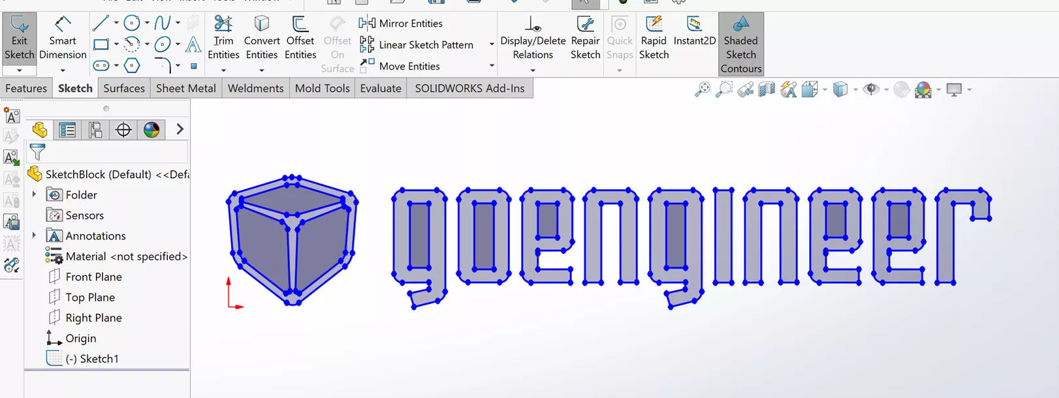
Task: Click the Previous View icon
Action: click(x=746, y=90)
